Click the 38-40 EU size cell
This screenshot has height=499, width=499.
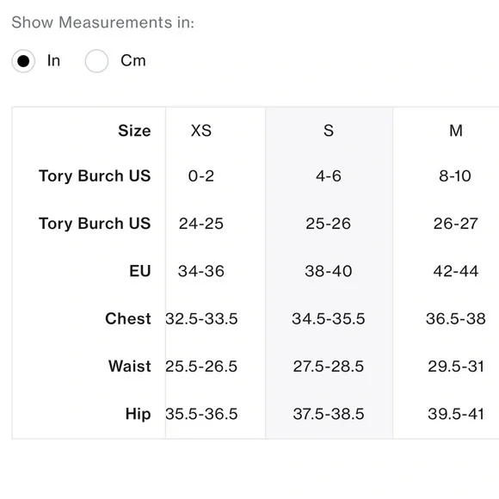tap(329, 271)
